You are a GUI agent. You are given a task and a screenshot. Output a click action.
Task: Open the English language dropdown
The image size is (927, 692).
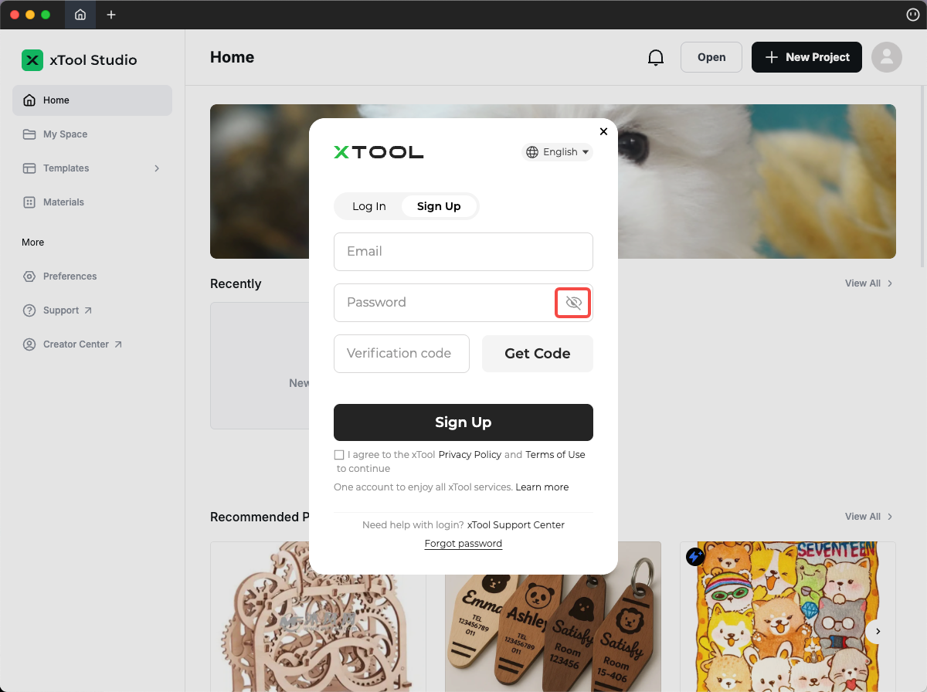pyautogui.click(x=558, y=152)
